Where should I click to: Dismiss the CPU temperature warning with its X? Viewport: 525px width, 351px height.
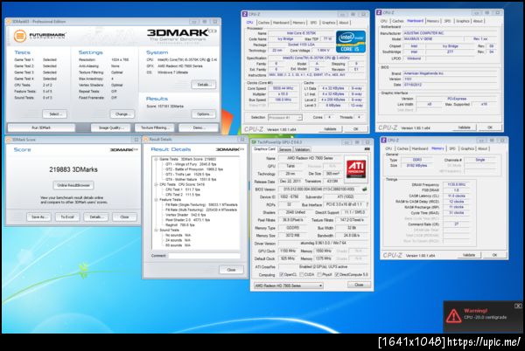(518, 306)
